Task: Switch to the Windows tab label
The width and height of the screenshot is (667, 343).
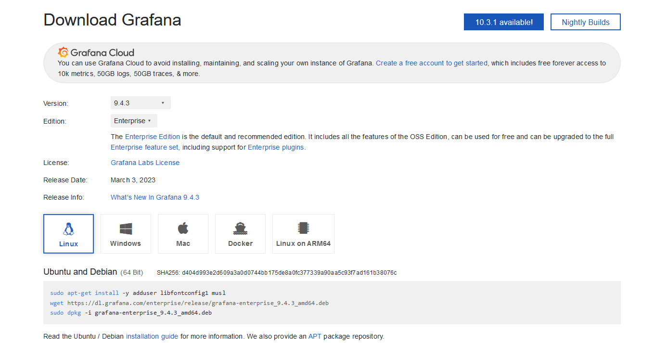Action: click(126, 243)
